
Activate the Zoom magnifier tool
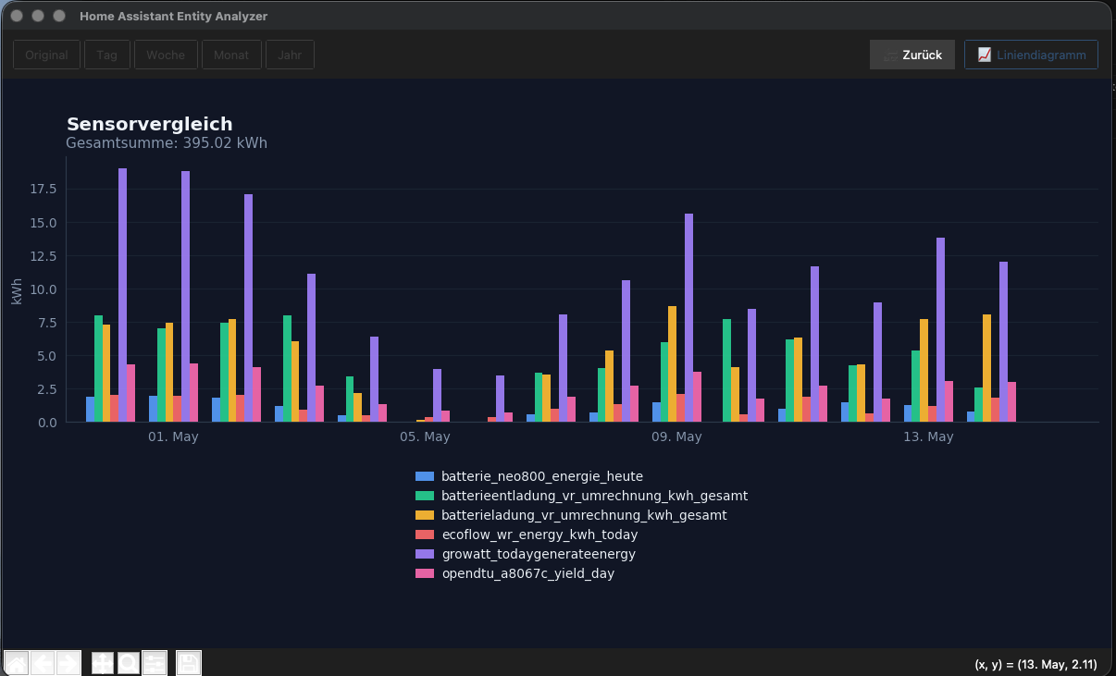coord(129,663)
